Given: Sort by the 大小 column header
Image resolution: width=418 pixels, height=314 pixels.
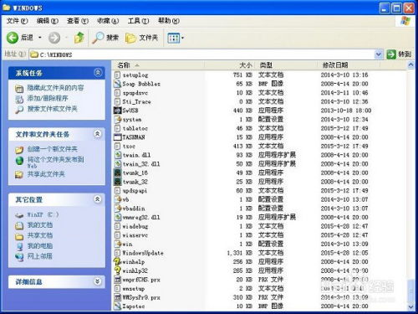Looking at the screenshot, I should pyautogui.click(x=231, y=65).
